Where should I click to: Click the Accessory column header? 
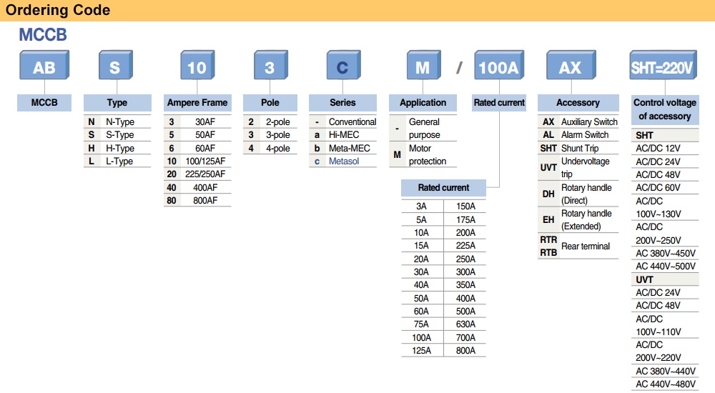click(578, 103)
